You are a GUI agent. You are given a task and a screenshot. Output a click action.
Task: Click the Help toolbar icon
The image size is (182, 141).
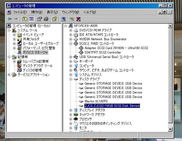(x=55, y=19)
